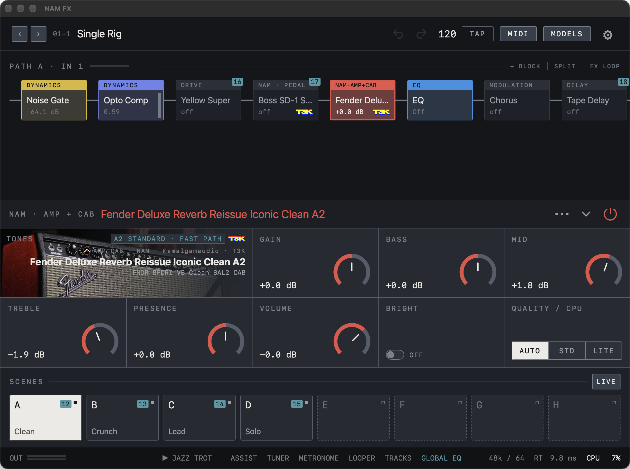This screenshot has width=630, height=469.
Task: Select the Chorus modulation block
Action: 517,100
